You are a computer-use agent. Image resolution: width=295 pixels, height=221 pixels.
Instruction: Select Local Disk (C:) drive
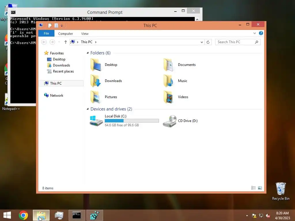(x=124, y=121)
